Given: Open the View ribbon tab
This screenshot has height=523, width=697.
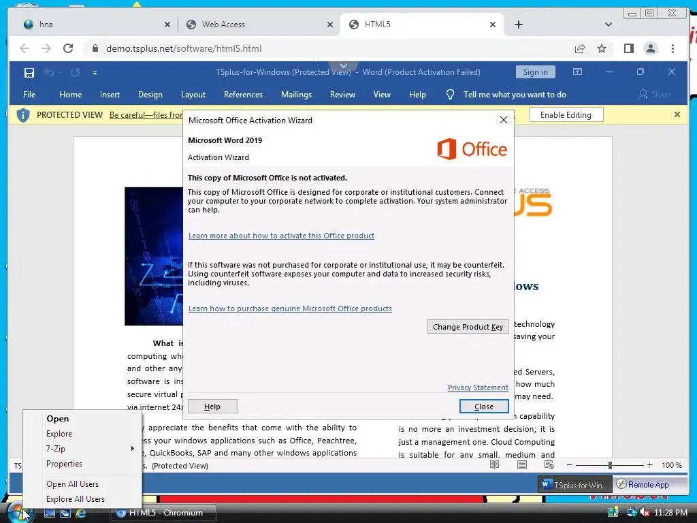Looking at the screenshot, I should [x=382, y=94].
